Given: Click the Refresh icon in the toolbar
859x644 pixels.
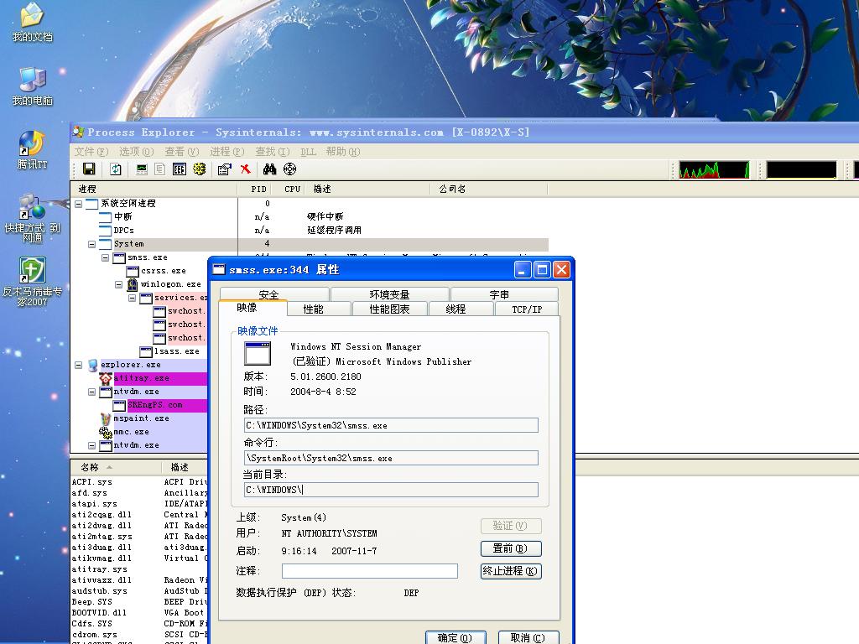Looking at the screenshot, I should coord(116,169).
